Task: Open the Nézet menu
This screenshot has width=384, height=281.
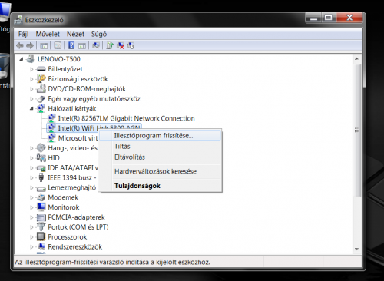Action: point(75,34)
